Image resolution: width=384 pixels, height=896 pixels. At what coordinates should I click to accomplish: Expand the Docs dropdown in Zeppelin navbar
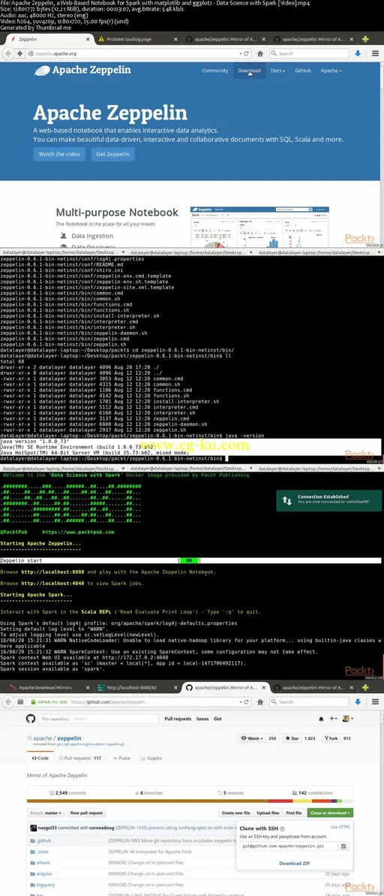click(277, 71)
